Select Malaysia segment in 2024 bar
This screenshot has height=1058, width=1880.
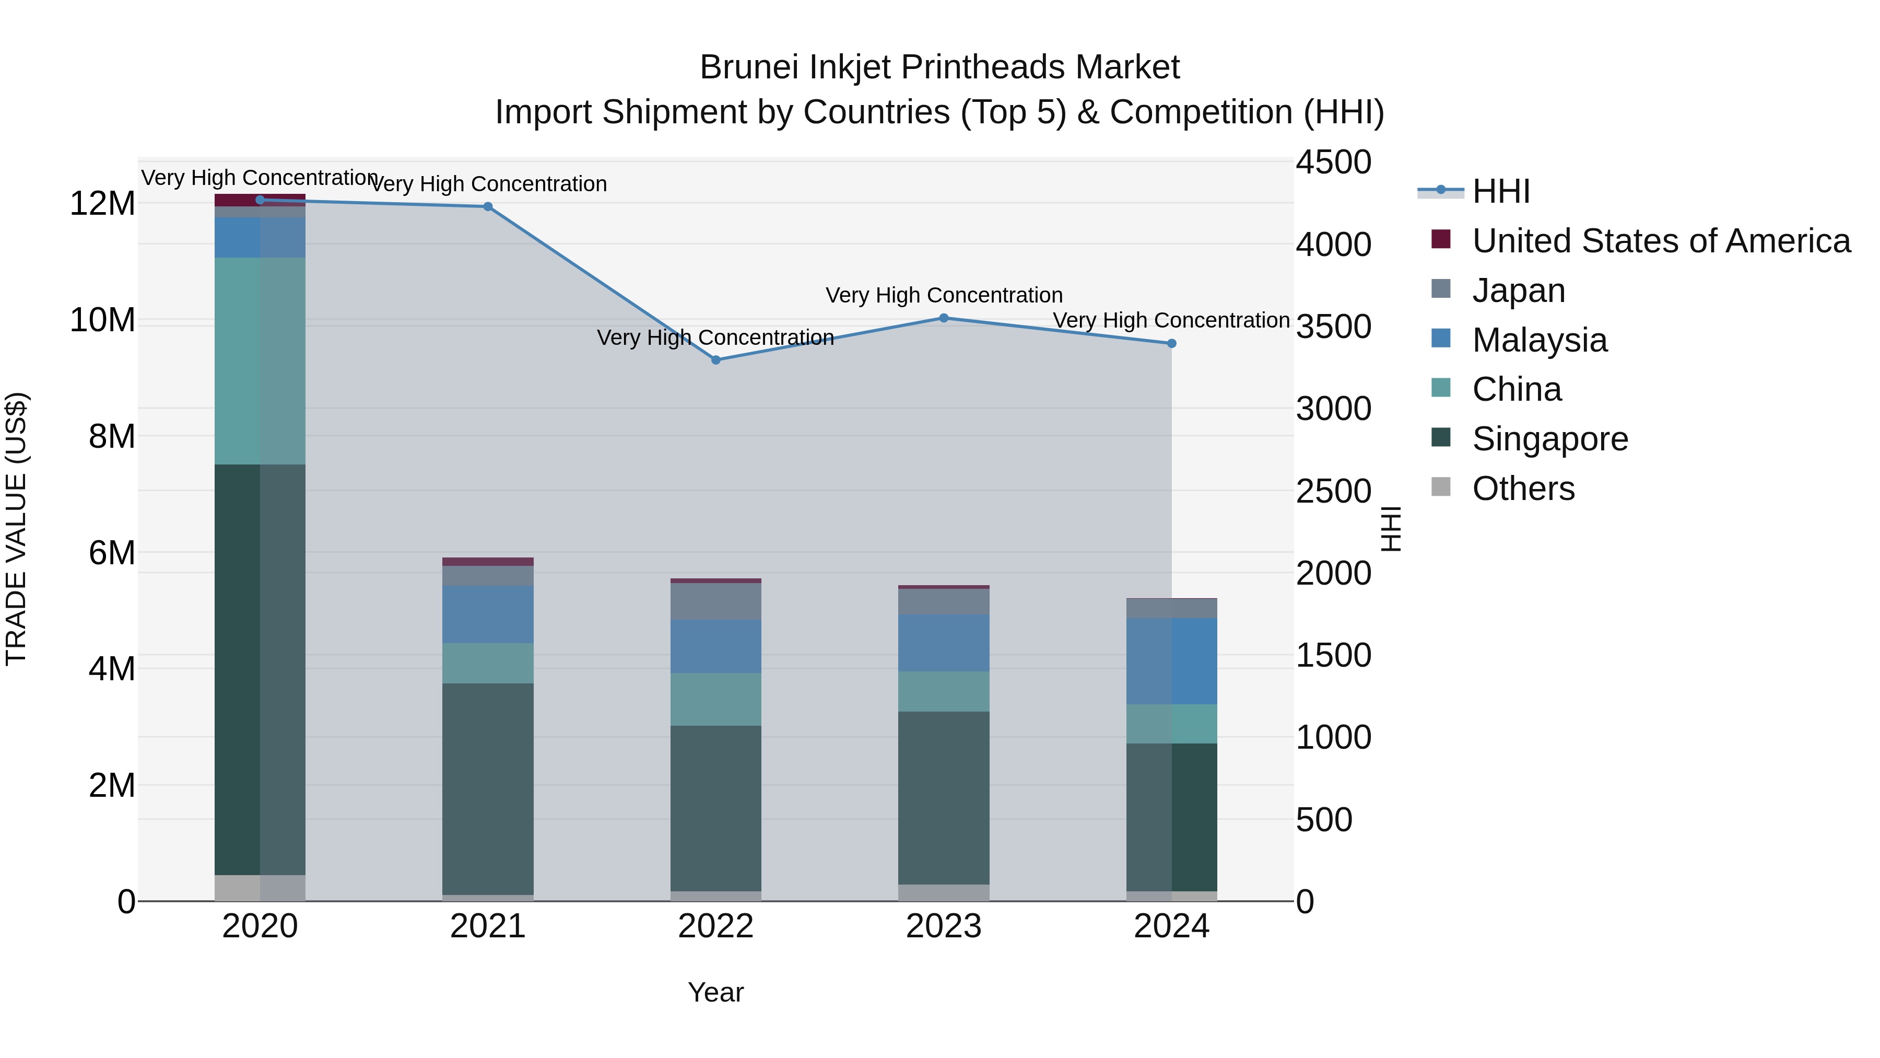click(x=1172, y=661)
